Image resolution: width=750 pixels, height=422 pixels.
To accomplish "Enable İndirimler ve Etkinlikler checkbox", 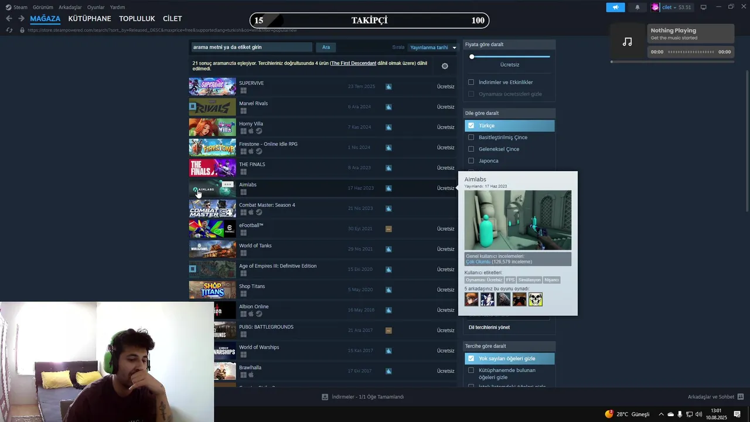I will (471, 82).
